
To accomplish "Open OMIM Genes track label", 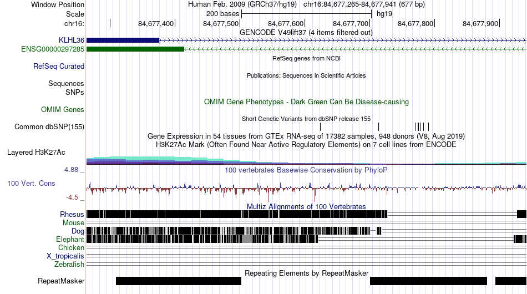I will [63, 109].
